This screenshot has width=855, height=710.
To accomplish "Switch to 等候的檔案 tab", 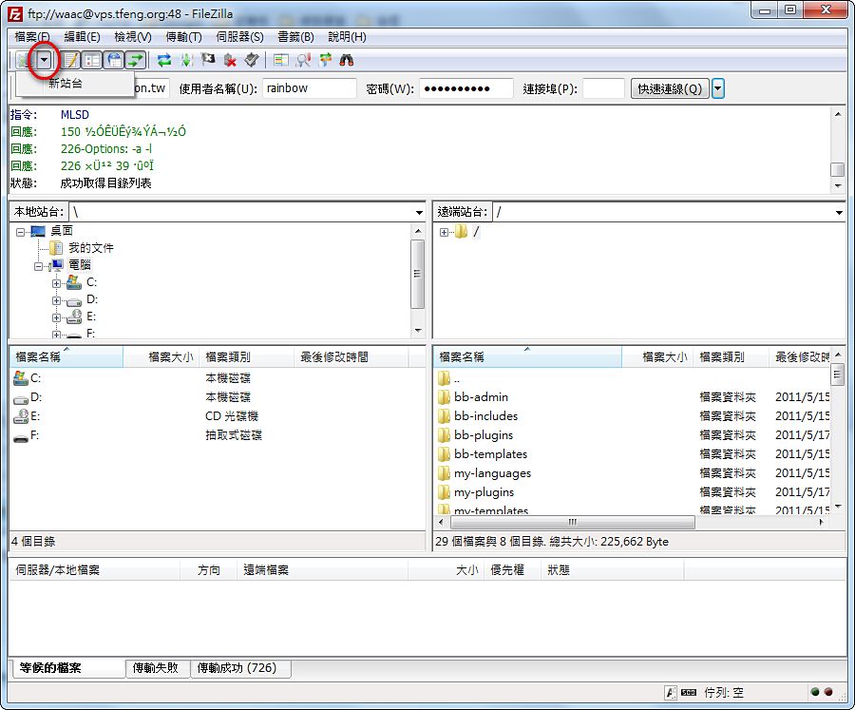I will (x=66, y=668).
